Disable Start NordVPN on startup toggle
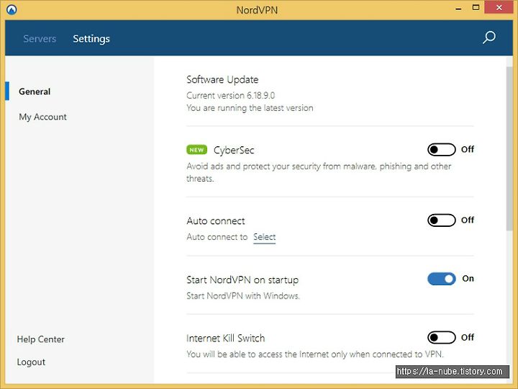This screenshot has width=518, height=389. (441, 279)
